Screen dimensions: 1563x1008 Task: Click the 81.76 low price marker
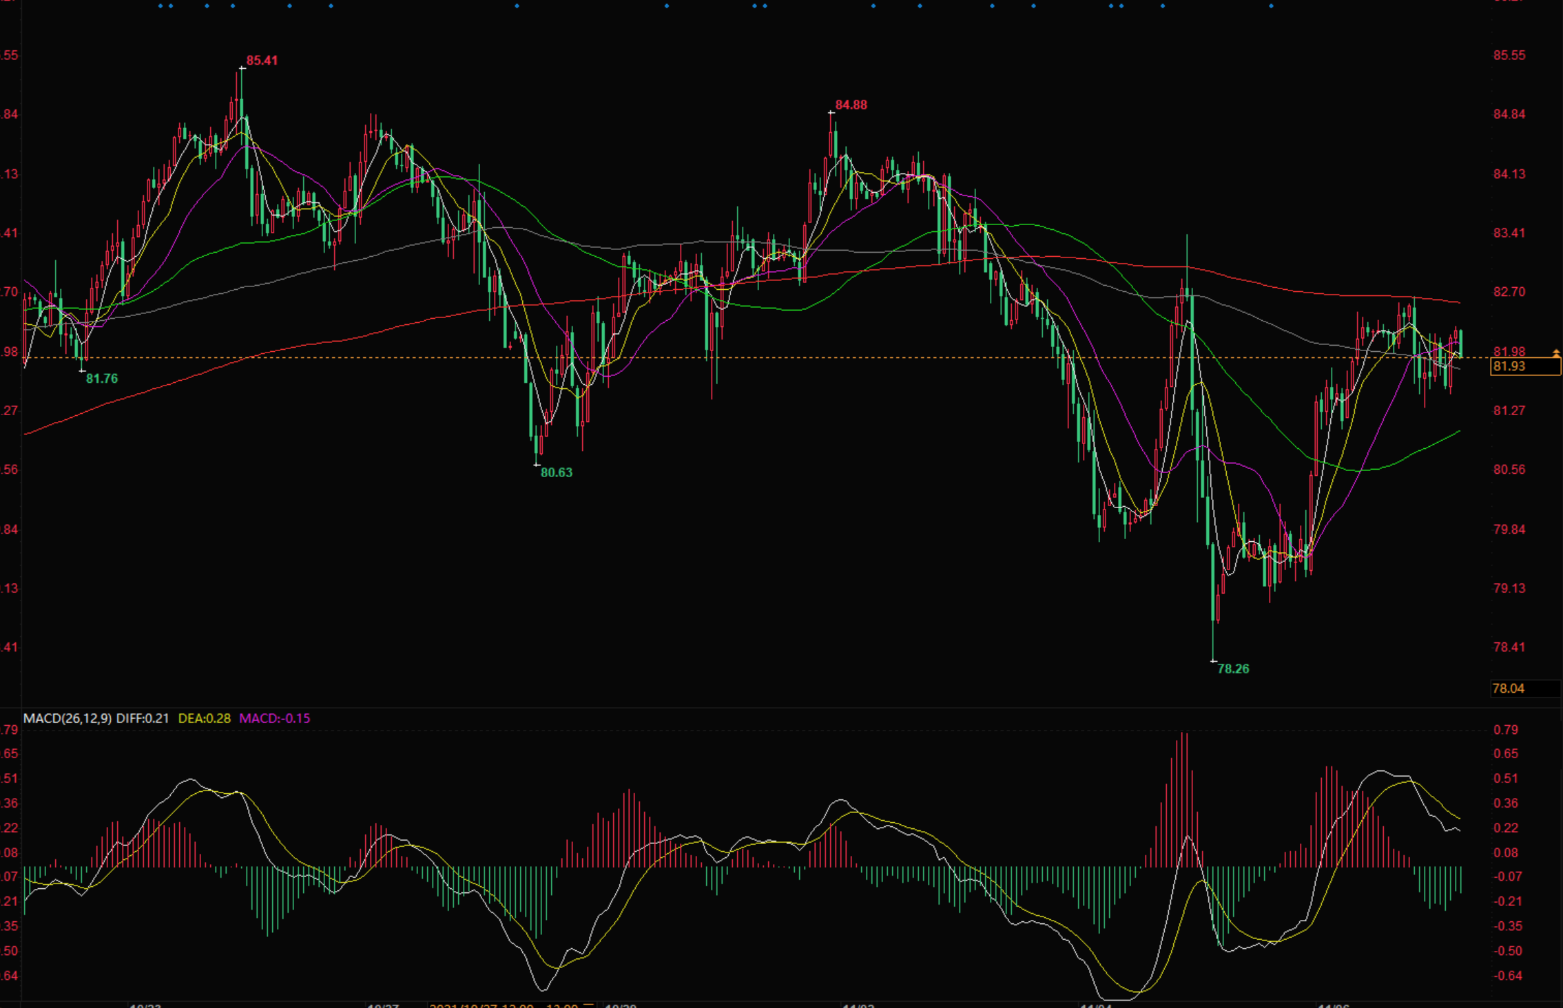(102, 379)
